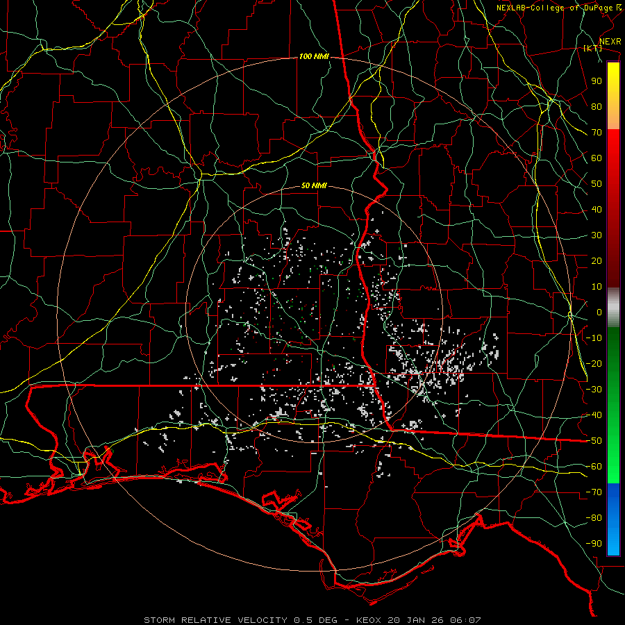The width and height of the screenshot is (625, 625).
Task: Click the 70 value on velocity scale
Action: coord(597,133)
